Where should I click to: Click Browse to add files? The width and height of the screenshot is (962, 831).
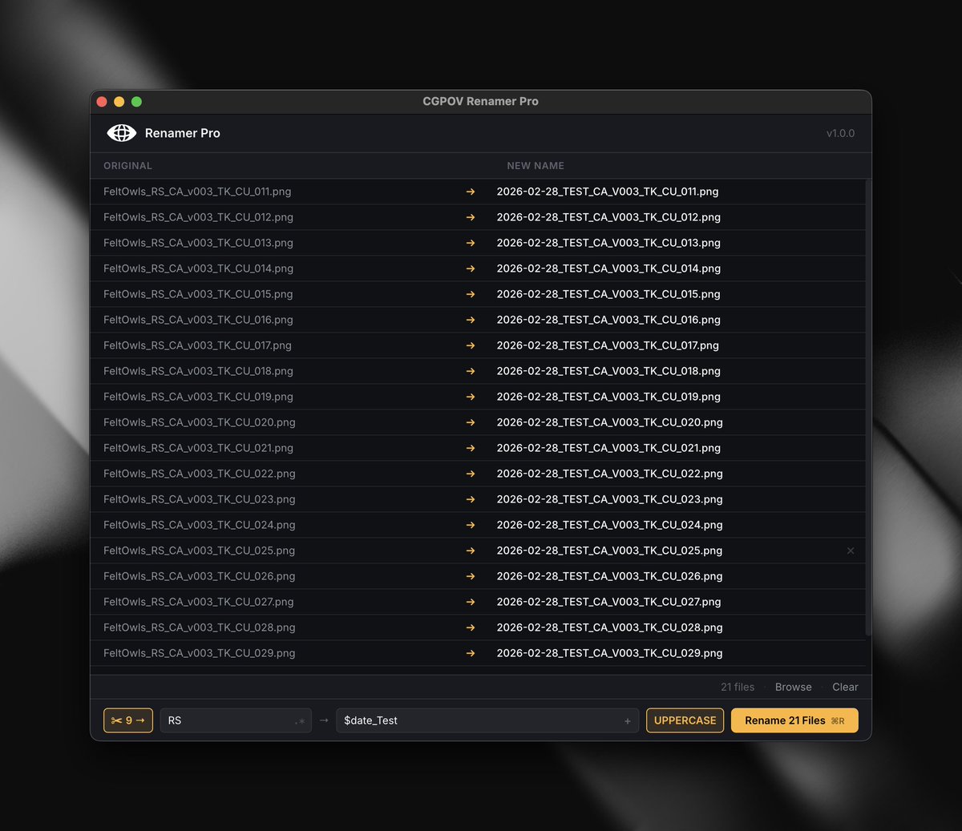(793, 687)
